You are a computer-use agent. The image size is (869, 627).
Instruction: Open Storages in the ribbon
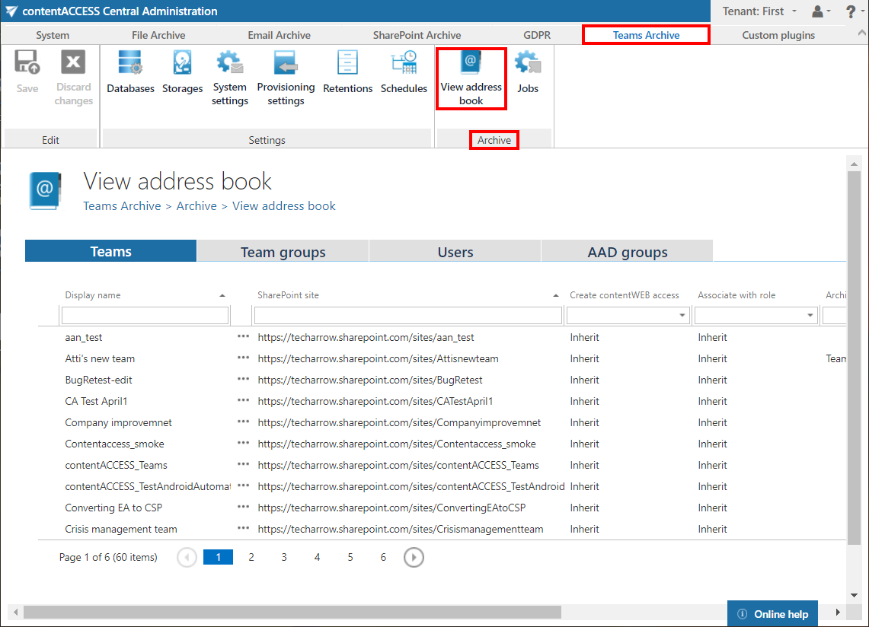(x=182, y=73)
